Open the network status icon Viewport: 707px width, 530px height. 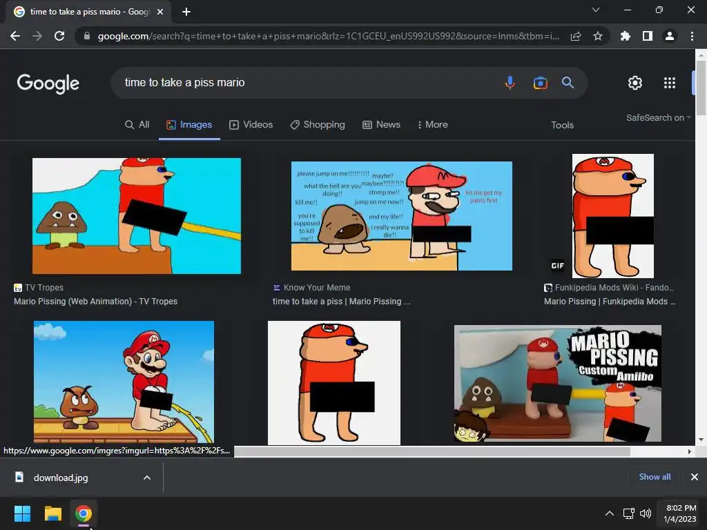tap(628, 513)
